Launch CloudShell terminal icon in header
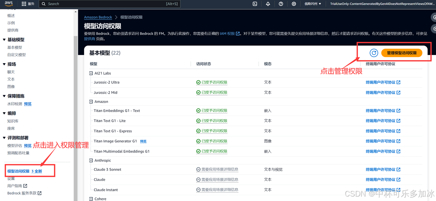 [255, 4]
